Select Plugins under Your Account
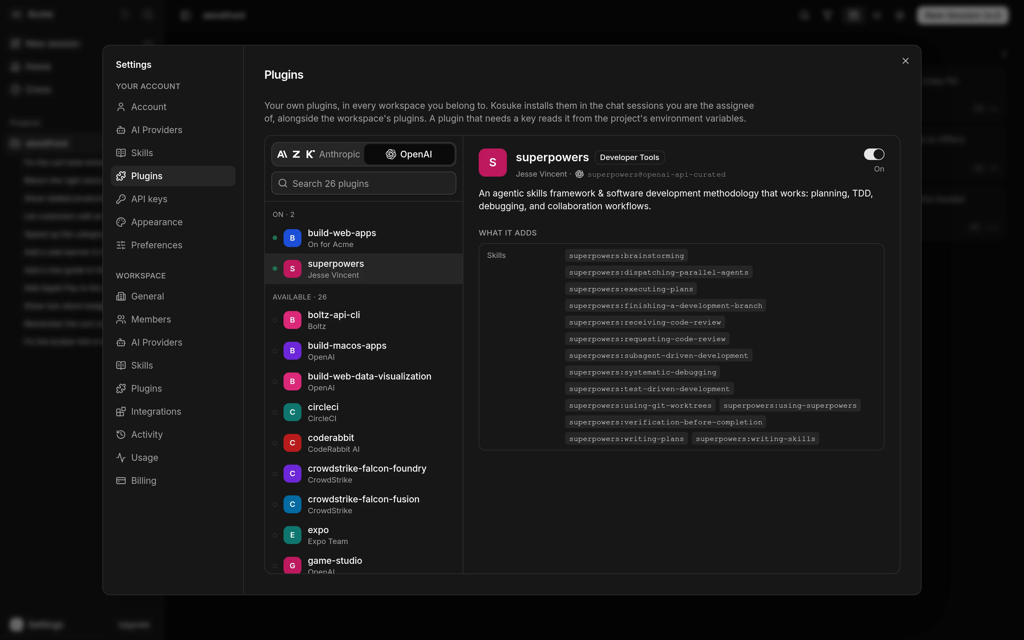Screen dimensions: 1024x640 coord(173,176)
